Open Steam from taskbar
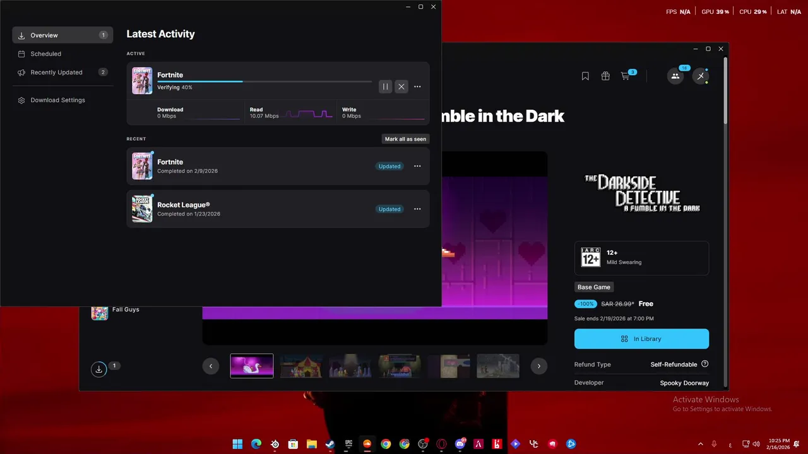 [330, 444]
